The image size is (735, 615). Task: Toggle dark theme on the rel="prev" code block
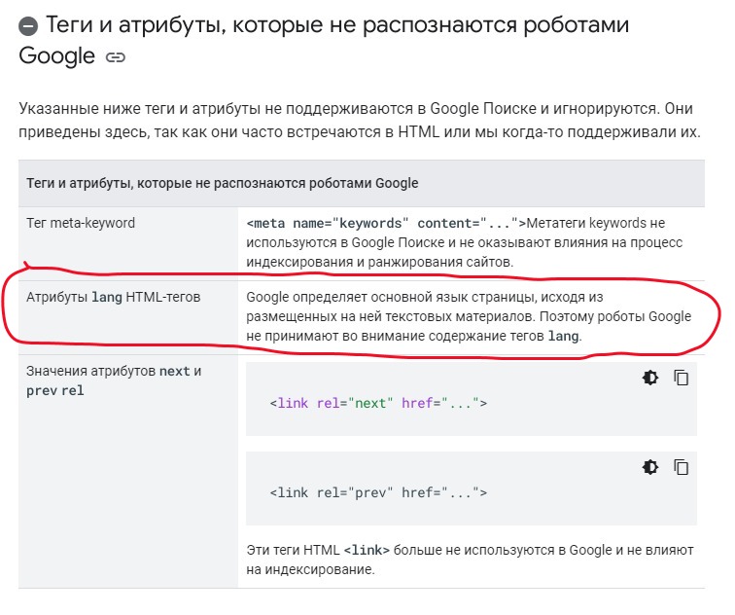pos(650,467)
